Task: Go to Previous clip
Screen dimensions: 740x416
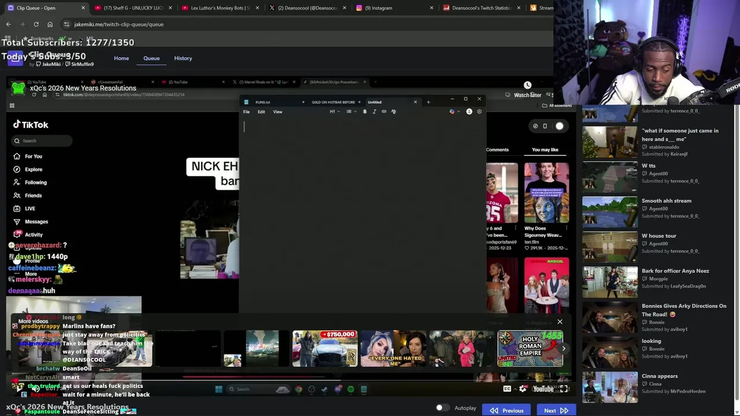Action: pyautogui.click(x=507, y=410)
